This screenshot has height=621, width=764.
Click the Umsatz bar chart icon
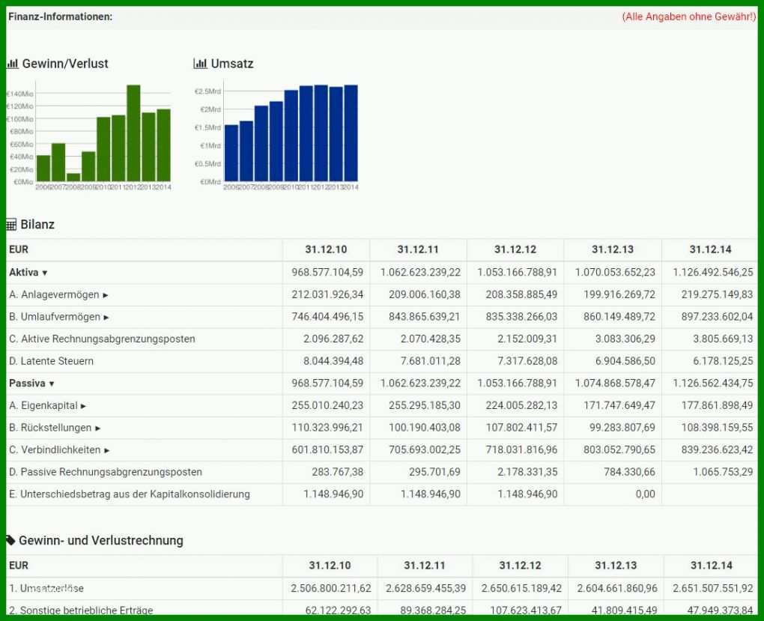[200, 64]
